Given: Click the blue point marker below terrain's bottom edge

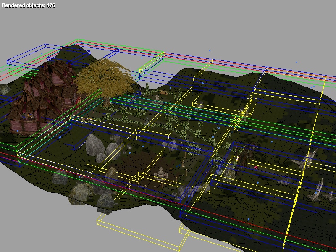Looking at the screenshot, I should (249, 219).
